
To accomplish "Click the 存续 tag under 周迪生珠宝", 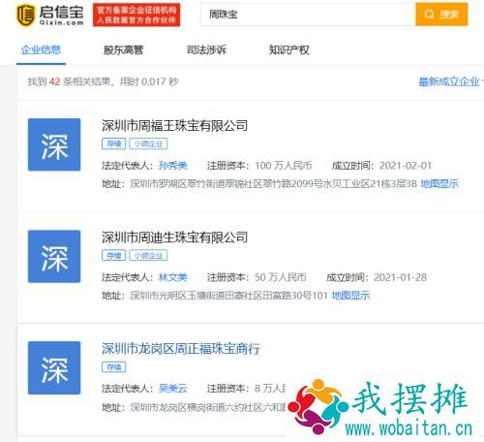I will [x=114, y=256].
